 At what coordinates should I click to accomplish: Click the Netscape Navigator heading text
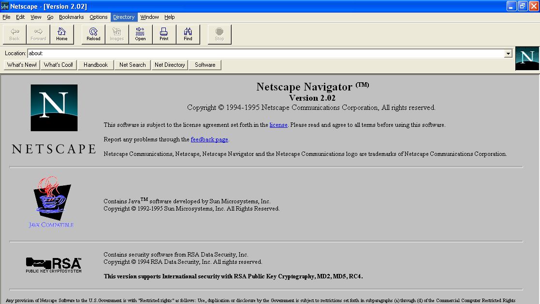click(312, 87)
